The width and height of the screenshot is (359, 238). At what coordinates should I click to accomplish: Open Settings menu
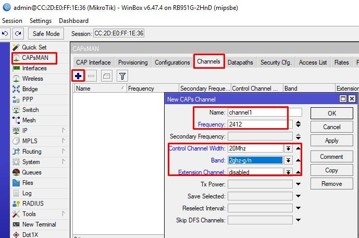(x=41, y=21)
